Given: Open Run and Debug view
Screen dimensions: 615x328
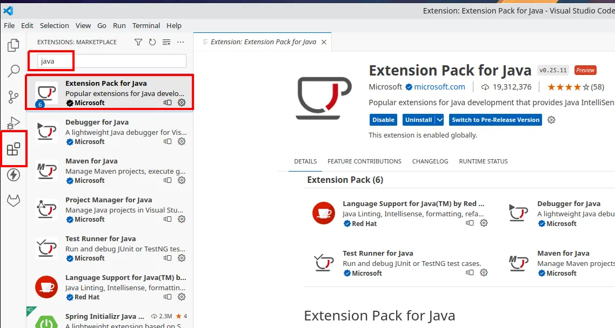Looking at the screenshot, I should [x=14, y=122].
